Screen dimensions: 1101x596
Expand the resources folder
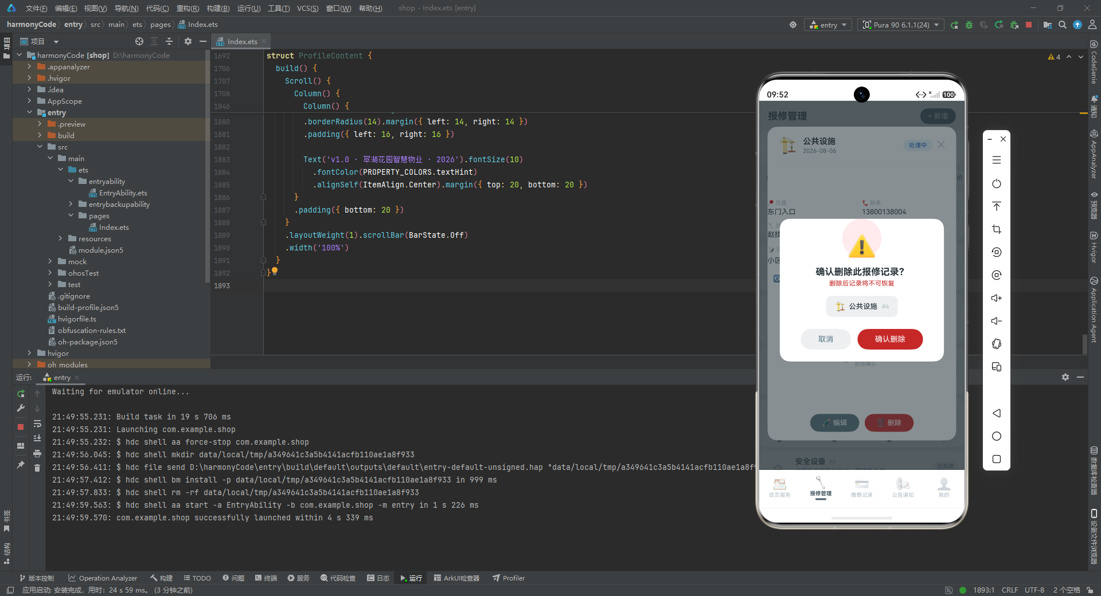pyautogui.click(x=61, y=238)
